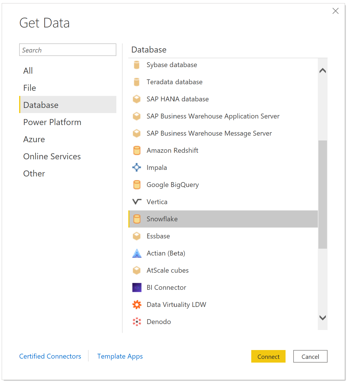The width and height of the screenshot is (347, 382).
Task: Select the Teradata database icon
Action: click(137, 82)
